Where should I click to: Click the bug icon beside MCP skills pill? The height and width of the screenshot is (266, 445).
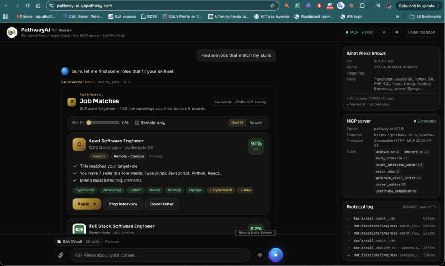[x=384, y=33]
